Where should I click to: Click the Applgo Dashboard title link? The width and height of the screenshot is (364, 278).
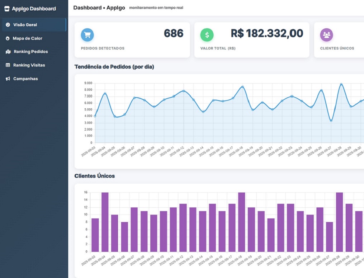(34, 9)
